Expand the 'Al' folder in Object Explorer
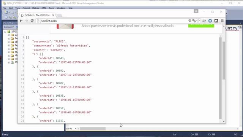243x137 pixels. click(x=9, y=52)
